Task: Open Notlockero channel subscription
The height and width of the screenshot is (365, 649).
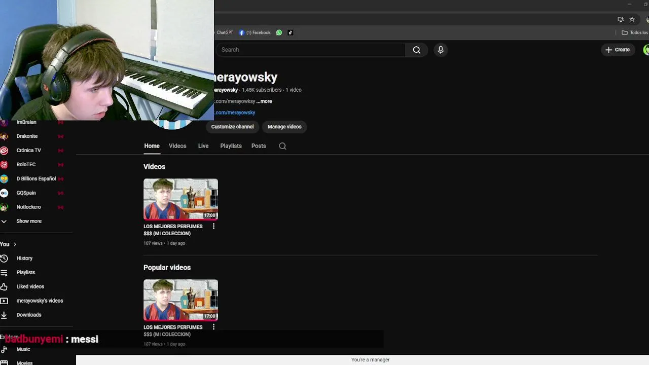Action: [x=28, y=207]
